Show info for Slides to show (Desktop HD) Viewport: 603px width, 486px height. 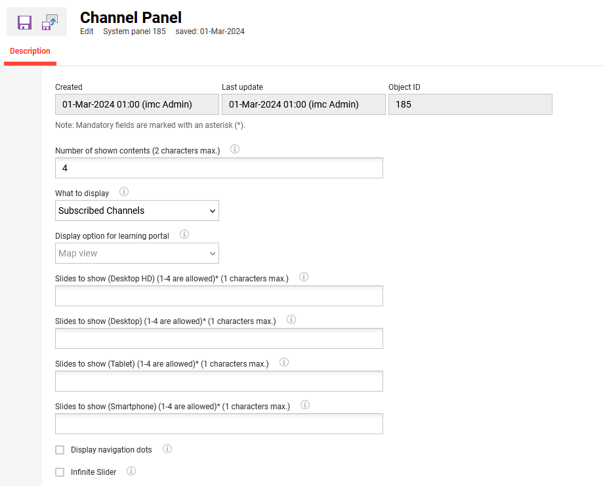tap(304, 277)
